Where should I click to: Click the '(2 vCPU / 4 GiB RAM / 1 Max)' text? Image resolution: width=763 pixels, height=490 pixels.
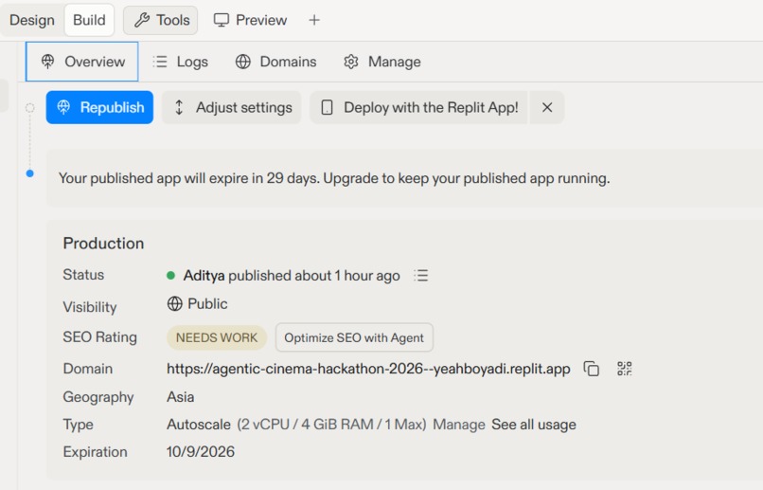point(332,425)
